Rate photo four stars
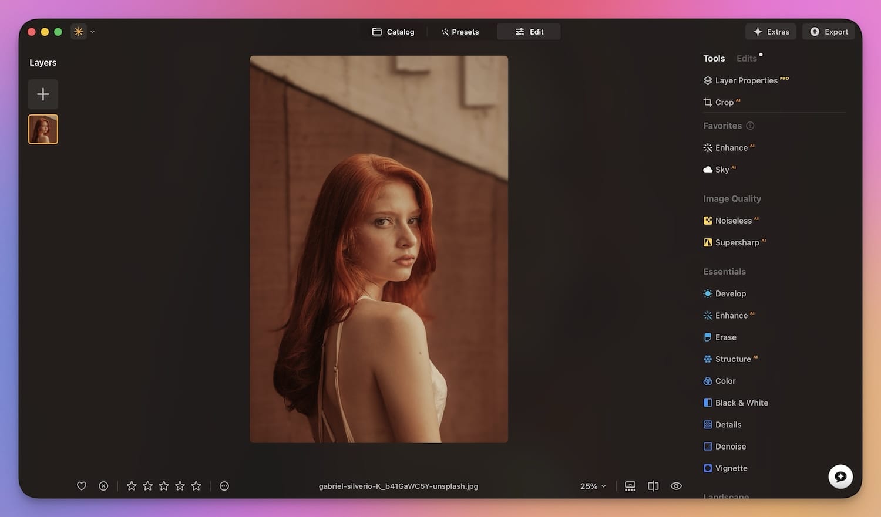The image size is (881, 517). 180,486
